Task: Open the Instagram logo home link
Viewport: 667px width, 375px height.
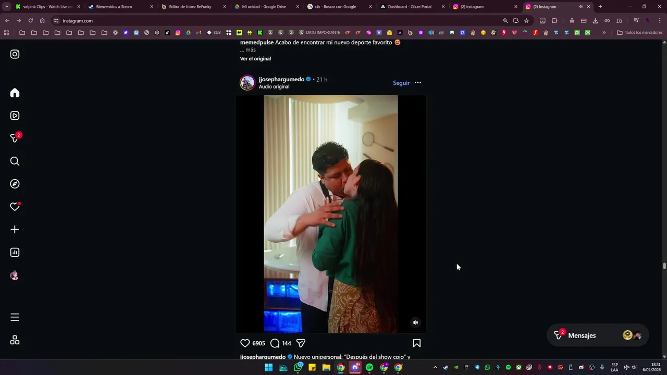Action: point(15,54)
